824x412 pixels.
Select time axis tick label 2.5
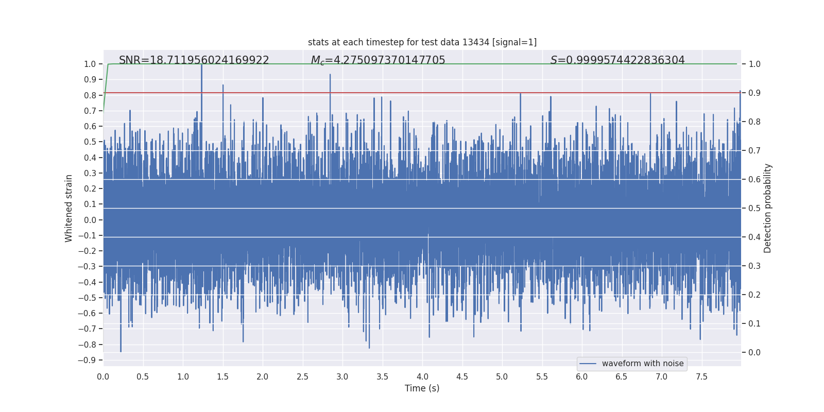302,376
